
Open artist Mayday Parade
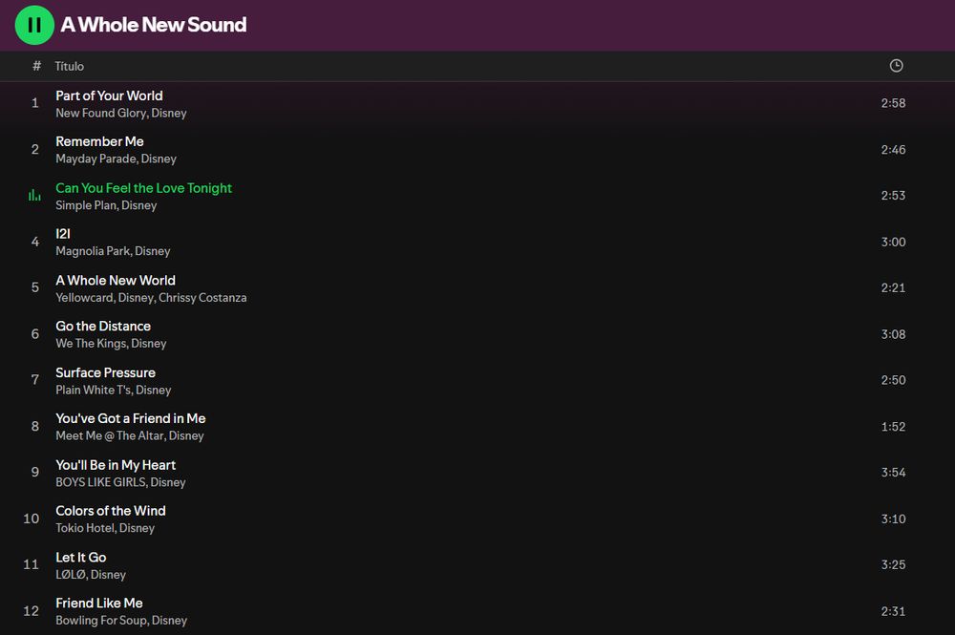95,159
